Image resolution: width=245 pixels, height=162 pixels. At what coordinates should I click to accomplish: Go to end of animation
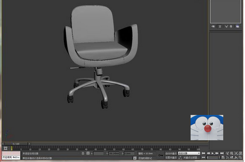(x=222, y=153)
